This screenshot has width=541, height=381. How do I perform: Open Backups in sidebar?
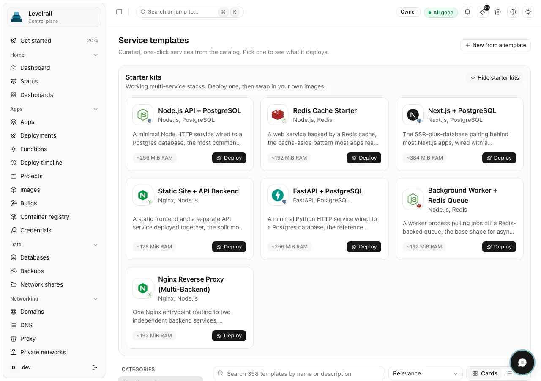point(54,271)
